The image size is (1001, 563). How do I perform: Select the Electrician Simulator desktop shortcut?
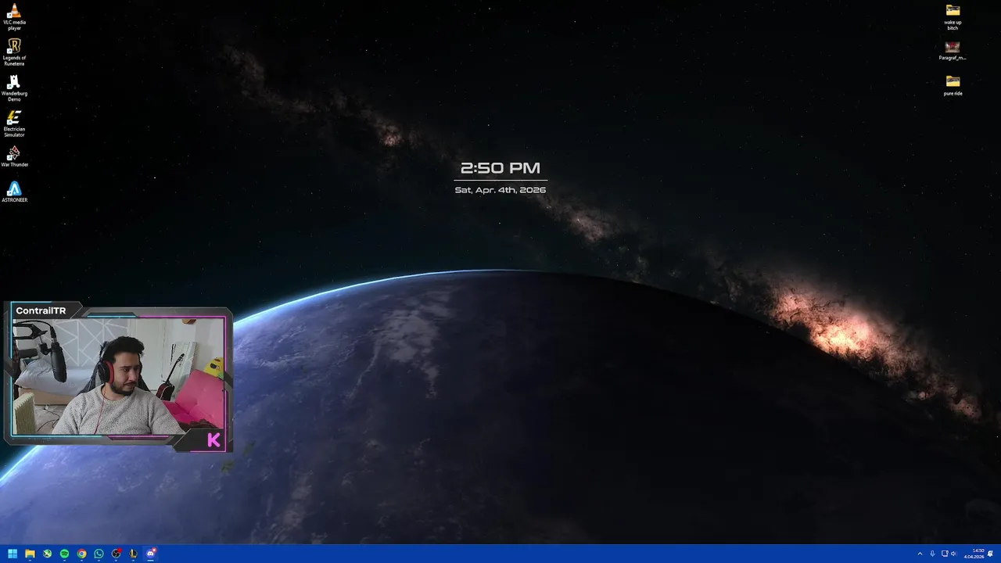point(14,124)
